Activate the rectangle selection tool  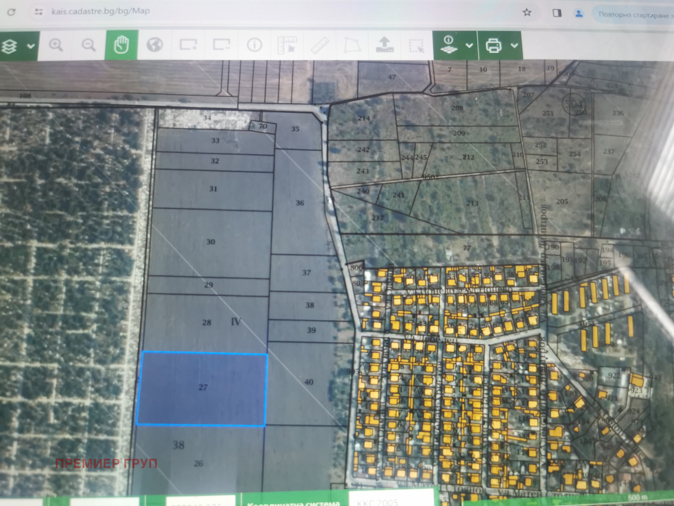[x=416, y=46]
